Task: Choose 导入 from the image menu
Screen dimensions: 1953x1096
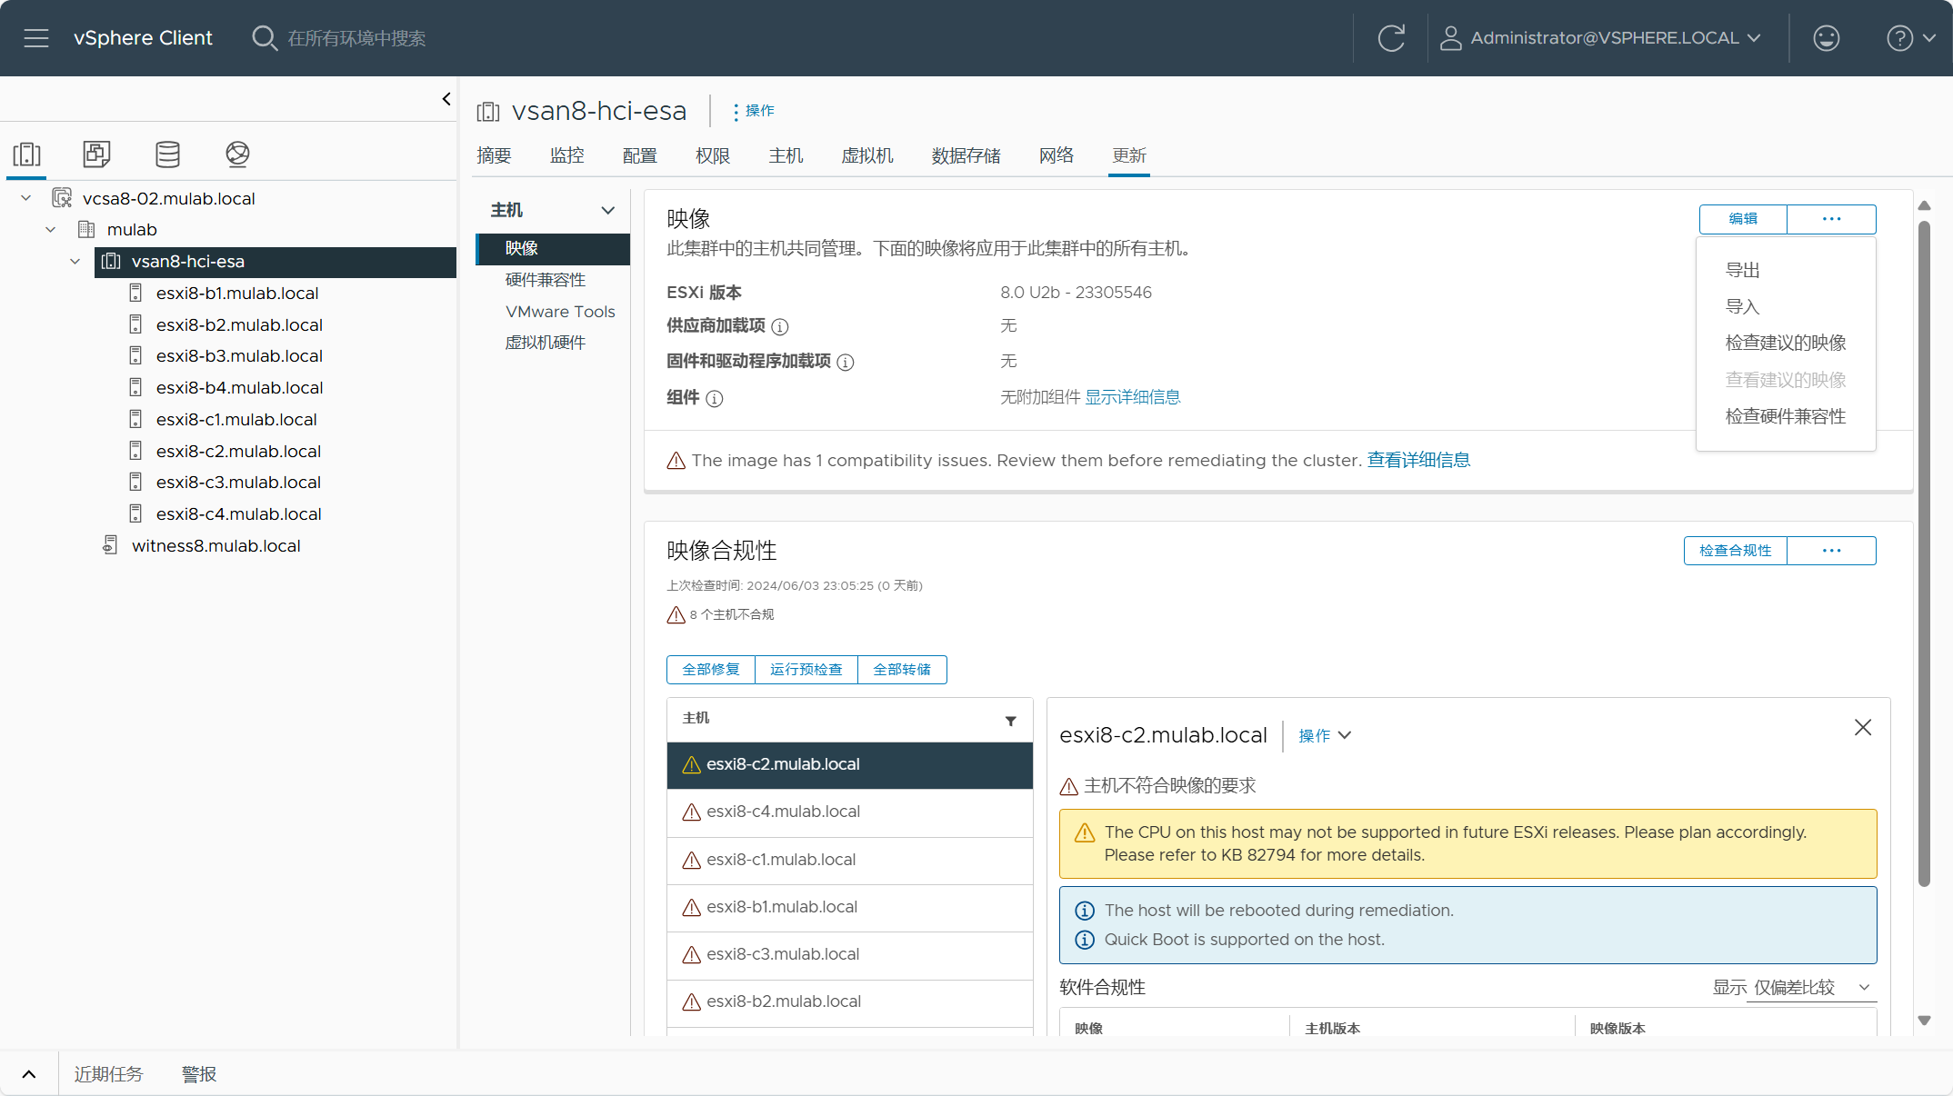Action: pyautogui.click(x=1743, y=307)
